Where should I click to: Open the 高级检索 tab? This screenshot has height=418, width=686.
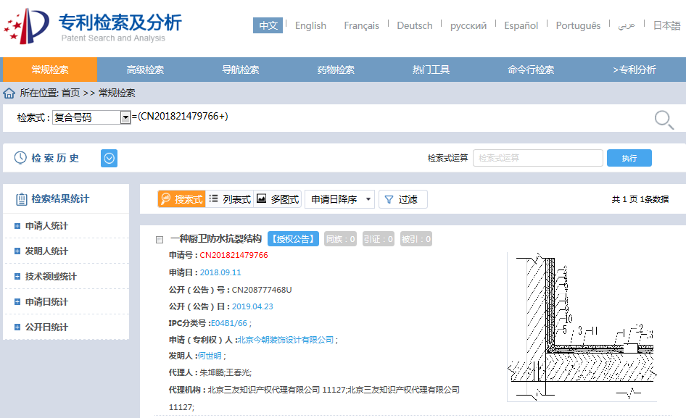145,70
